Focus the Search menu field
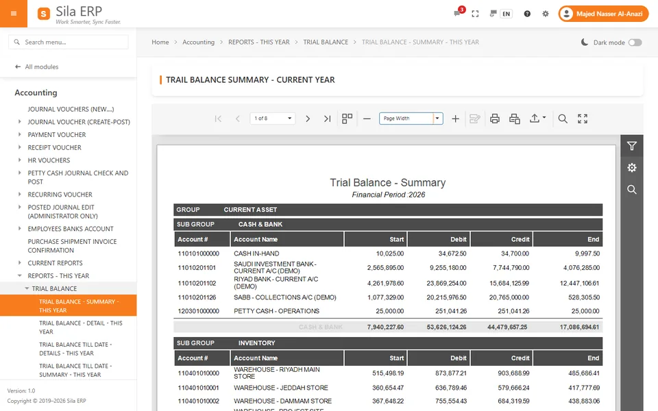This screenshot has height=411, width=658. 69,42
